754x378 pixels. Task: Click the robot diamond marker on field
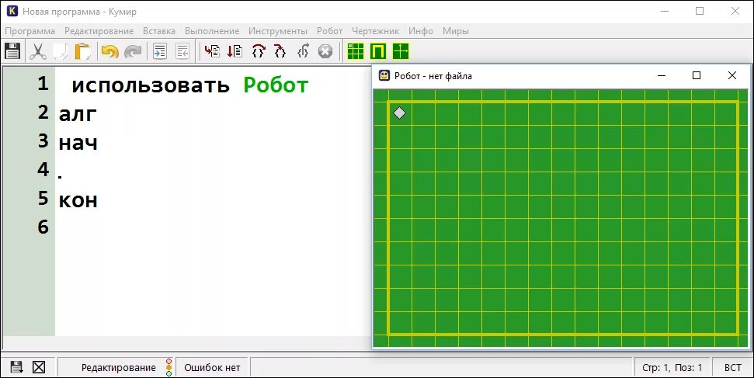[400, 113]
